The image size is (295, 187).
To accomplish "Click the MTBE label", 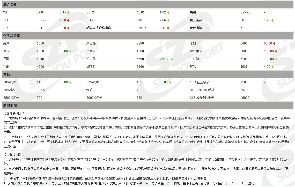I will point(91,66).
